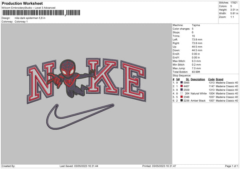The image size is (240, 169).
Task: Click the "Stop Sequence:" heading
Action: click(182, 76)
